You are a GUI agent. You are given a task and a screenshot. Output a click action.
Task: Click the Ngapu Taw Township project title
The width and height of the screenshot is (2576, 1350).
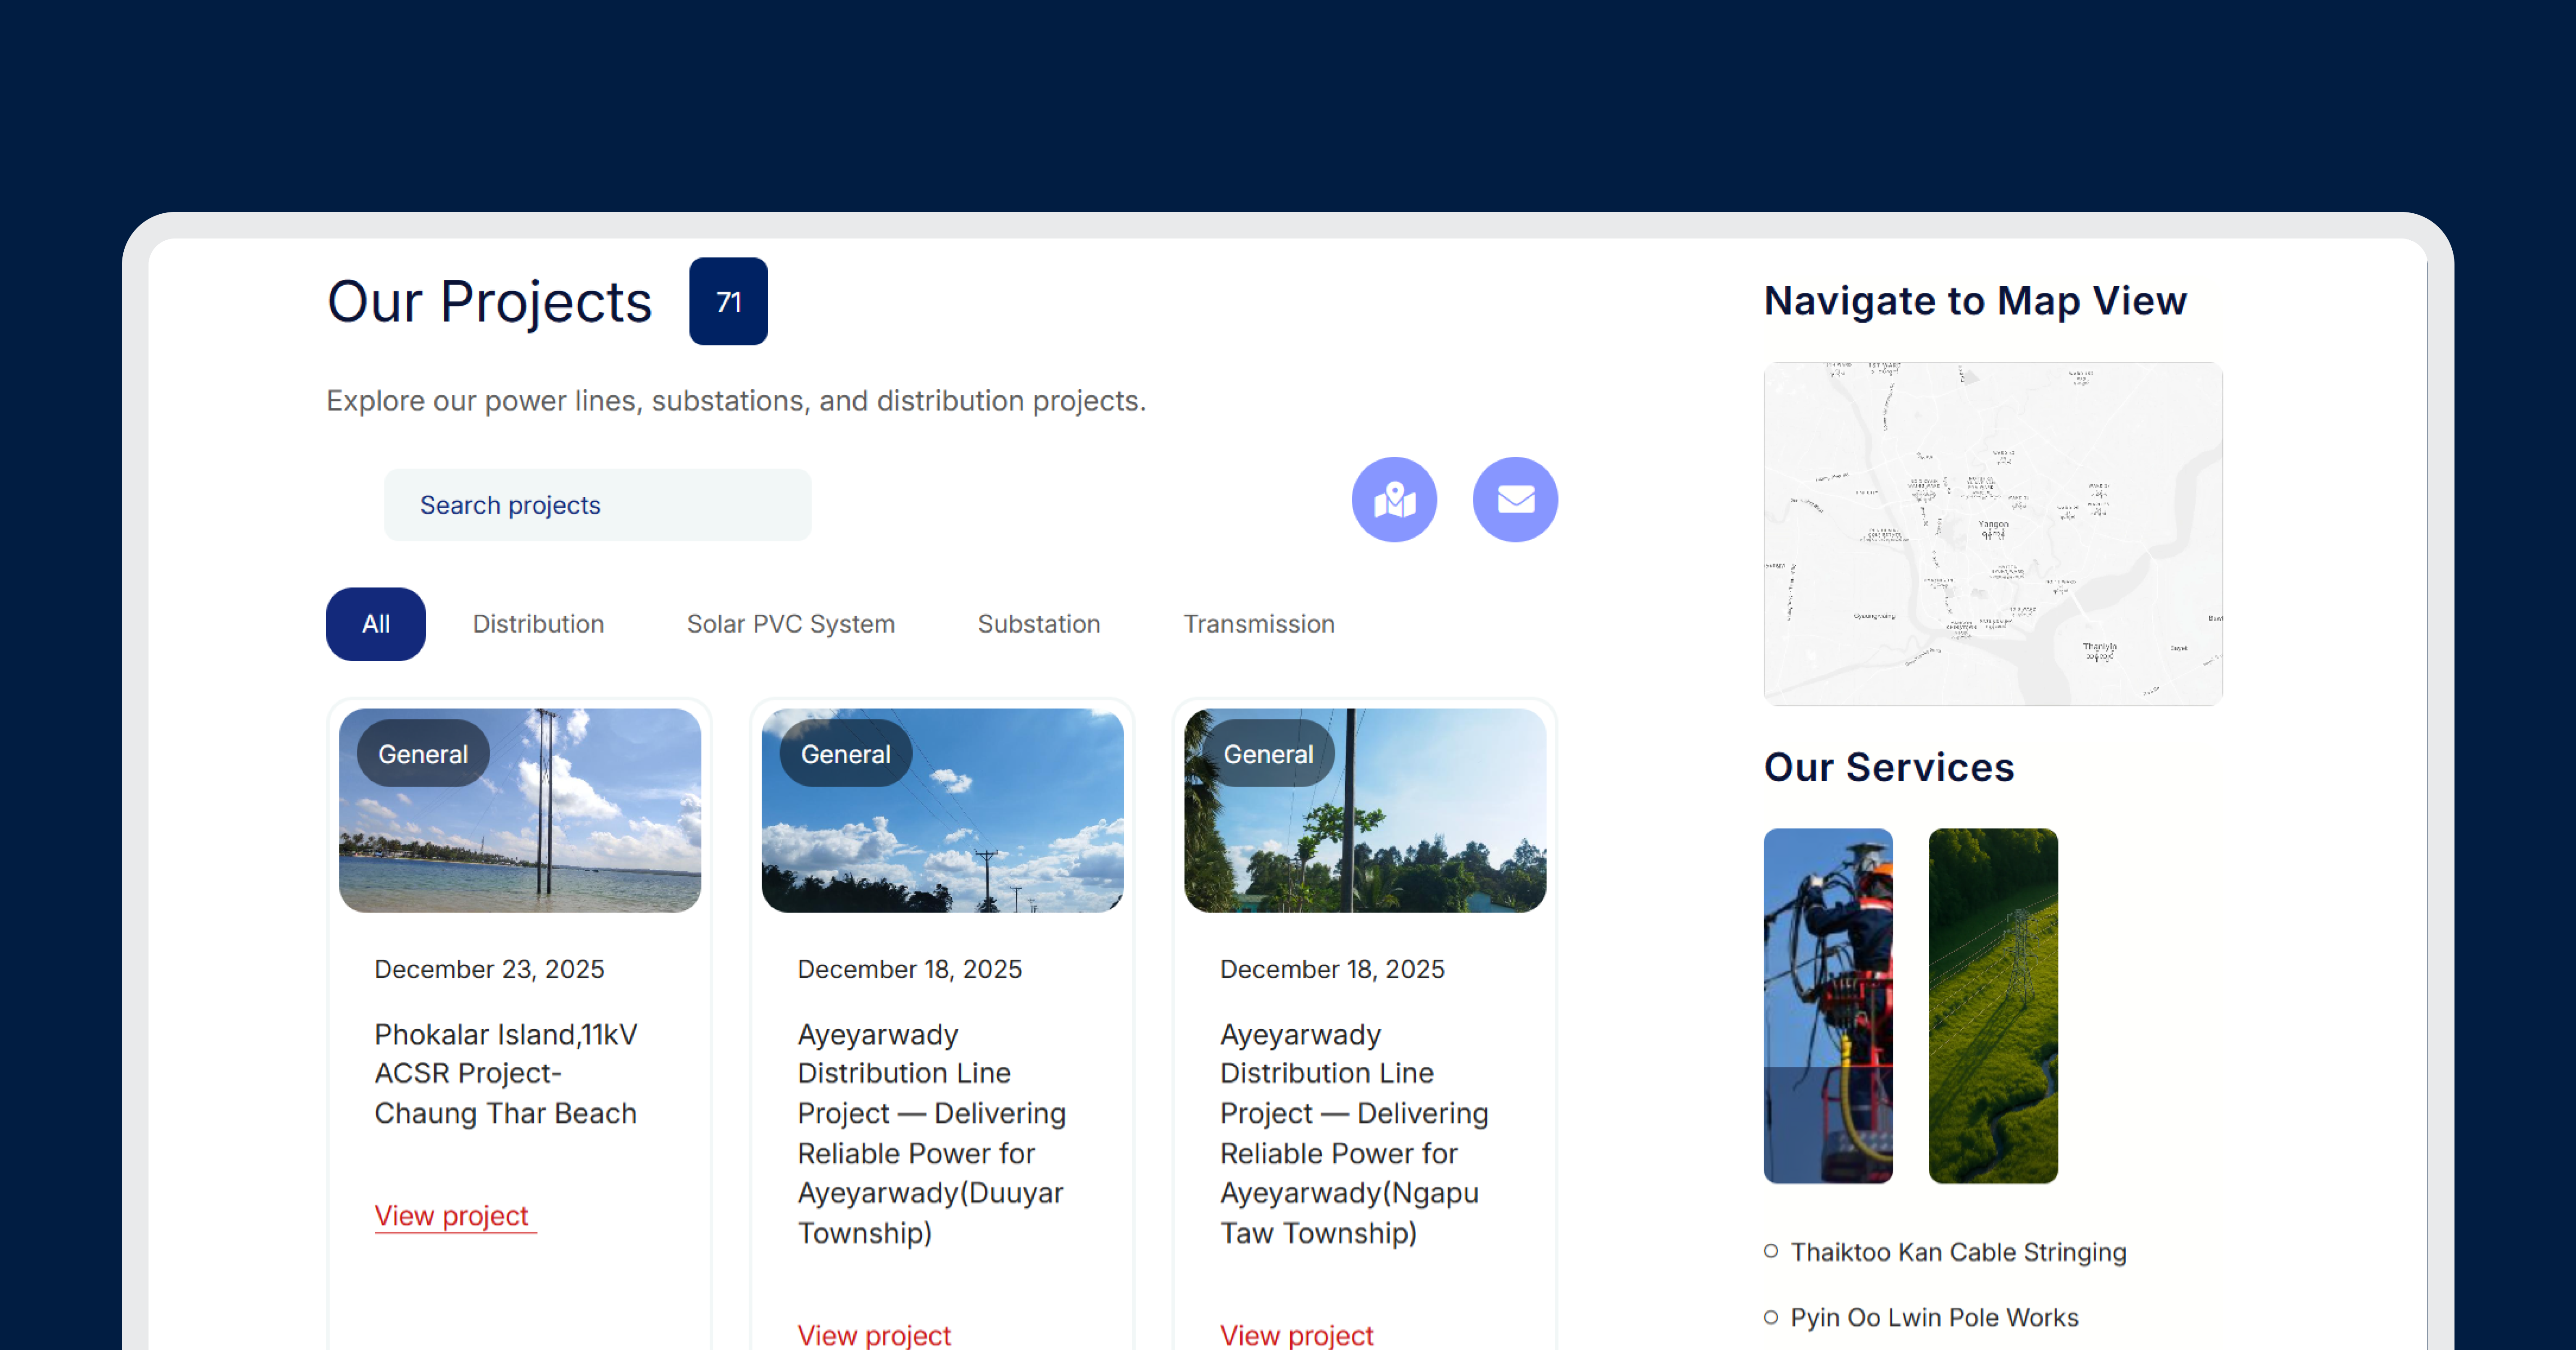point(1354,1133)
